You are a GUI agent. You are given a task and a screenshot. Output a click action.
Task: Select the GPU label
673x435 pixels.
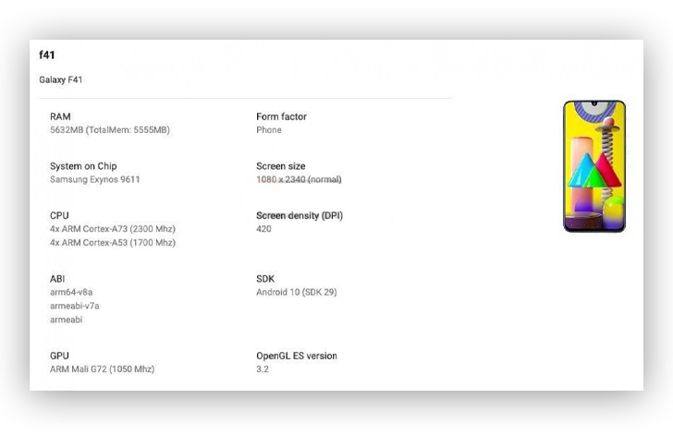click(x=59, y=356)
